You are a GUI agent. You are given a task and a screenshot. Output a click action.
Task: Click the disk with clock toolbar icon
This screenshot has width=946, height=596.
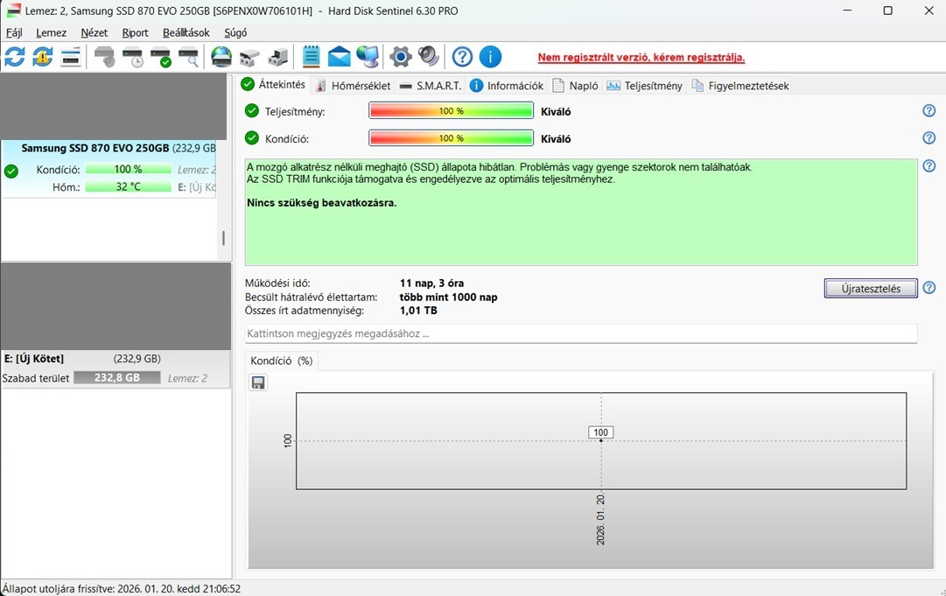(x=133, y=57)
